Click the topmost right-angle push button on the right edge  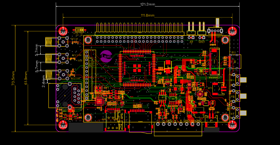tap(239, 80)
